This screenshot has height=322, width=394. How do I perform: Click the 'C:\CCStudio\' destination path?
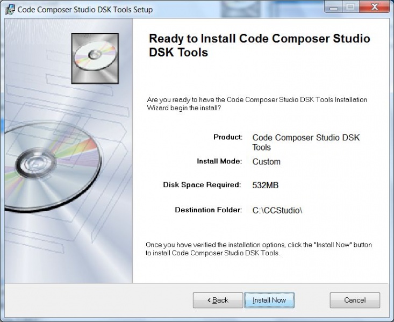277,210
